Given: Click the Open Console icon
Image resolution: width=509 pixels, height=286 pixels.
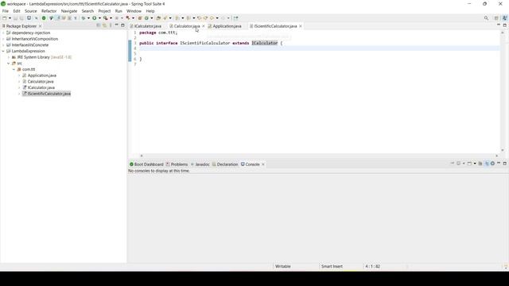Looking at the screenshot, I should point(469,164).
